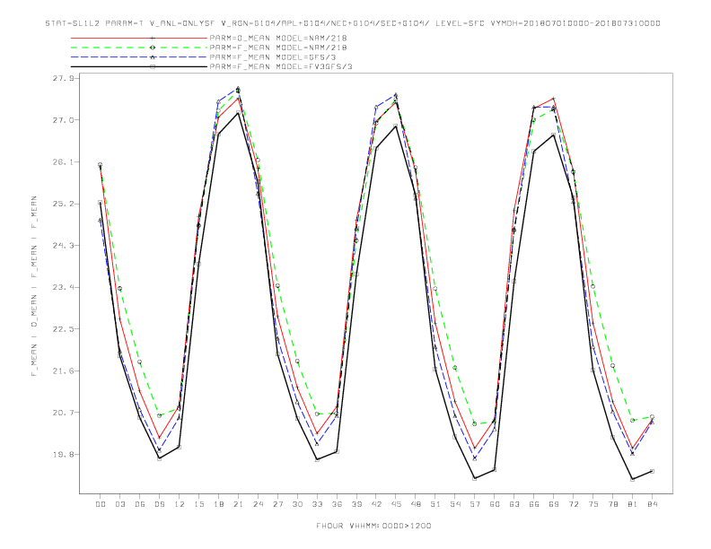The height and width of the screenshot is (549, 711).
Task: Click x-axis forecast hour label 63
Action: (x=514, y=504)
